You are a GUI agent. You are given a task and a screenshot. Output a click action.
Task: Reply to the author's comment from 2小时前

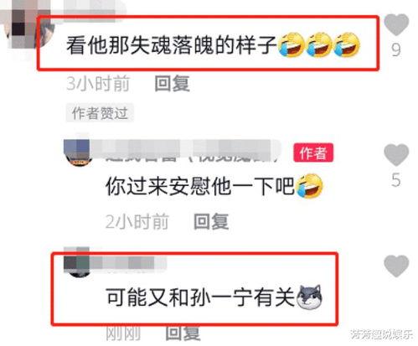(x=211, y=222)
